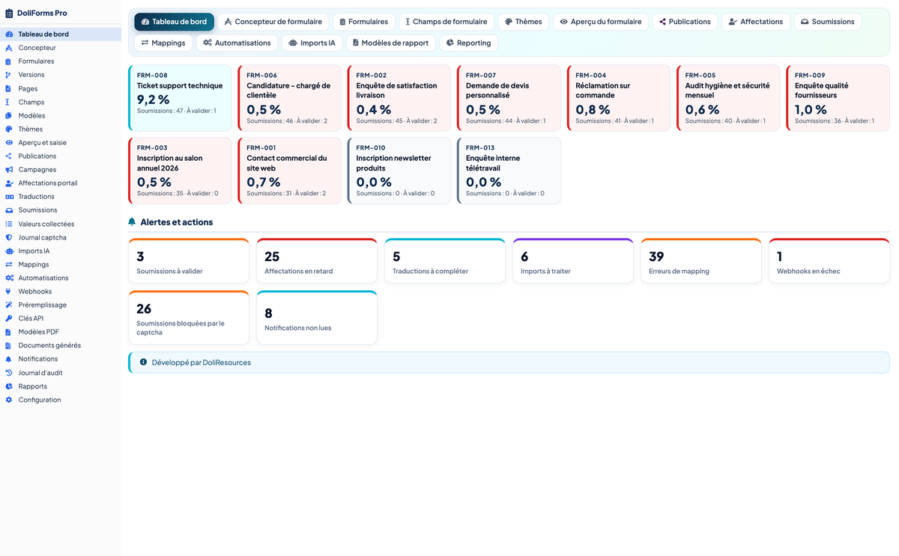
Task: Click the Publications share icon in sidebar
Action: point(9,156)
